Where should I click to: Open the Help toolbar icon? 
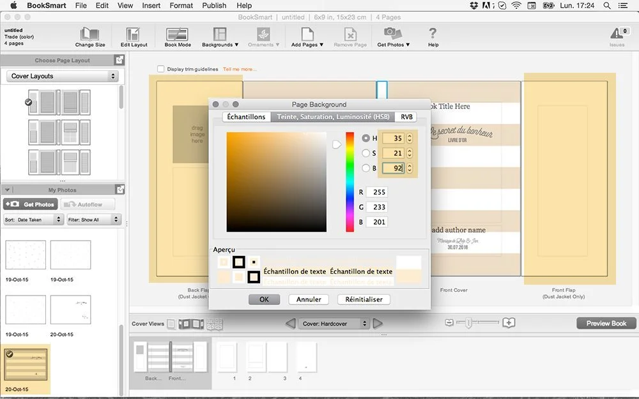point(433,37)
